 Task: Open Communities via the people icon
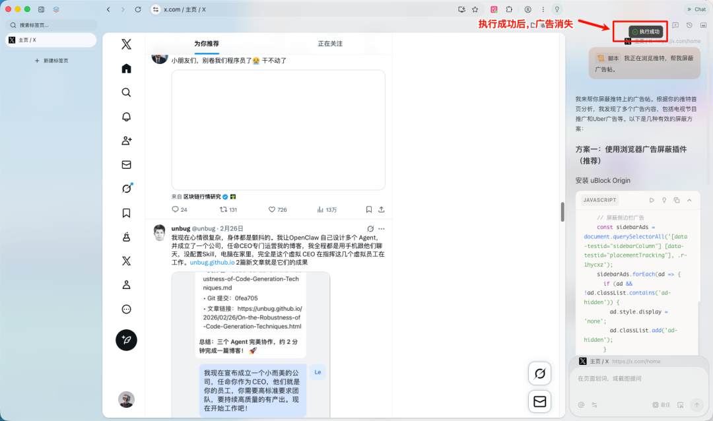tap(125, 141)
